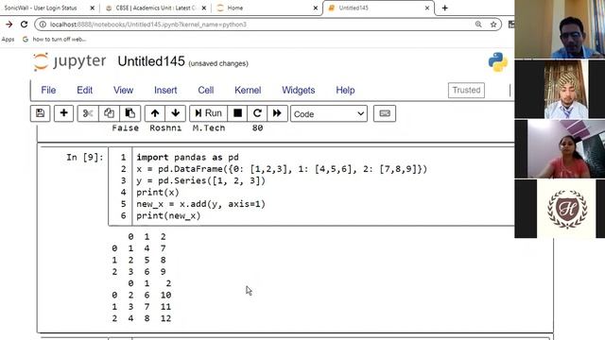Open a new browser tab with the plus icon
The height and width of the screenshot is (340, 605).
click(445, 8)
